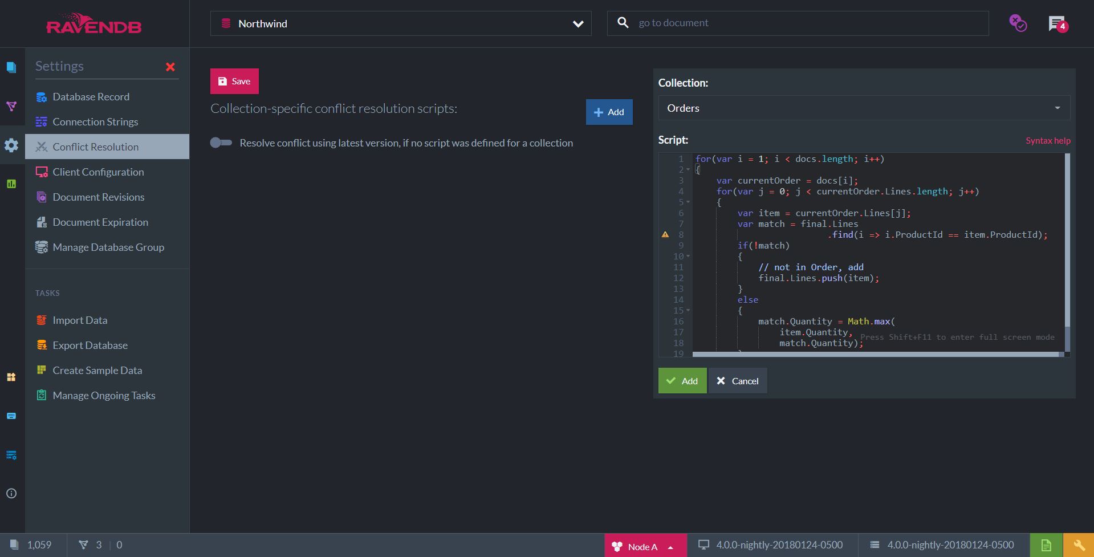
Task: Click the warning icon on line 8
Action: [x=665, y=234]
